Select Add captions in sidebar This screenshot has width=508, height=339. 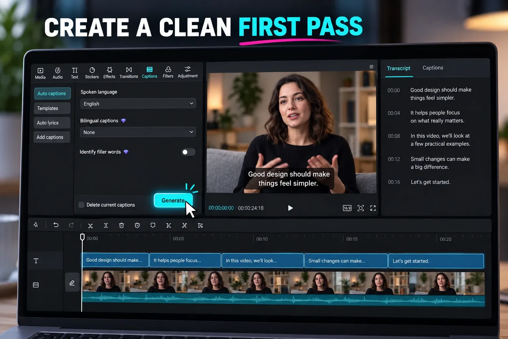pos(52,137)
